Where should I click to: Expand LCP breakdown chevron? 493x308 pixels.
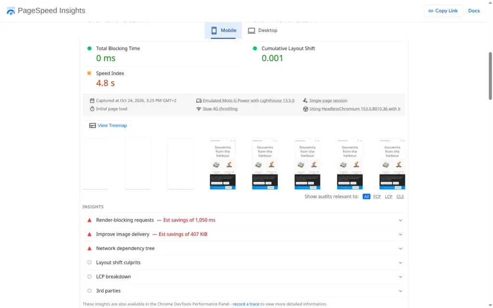click(x=400, y=277)
